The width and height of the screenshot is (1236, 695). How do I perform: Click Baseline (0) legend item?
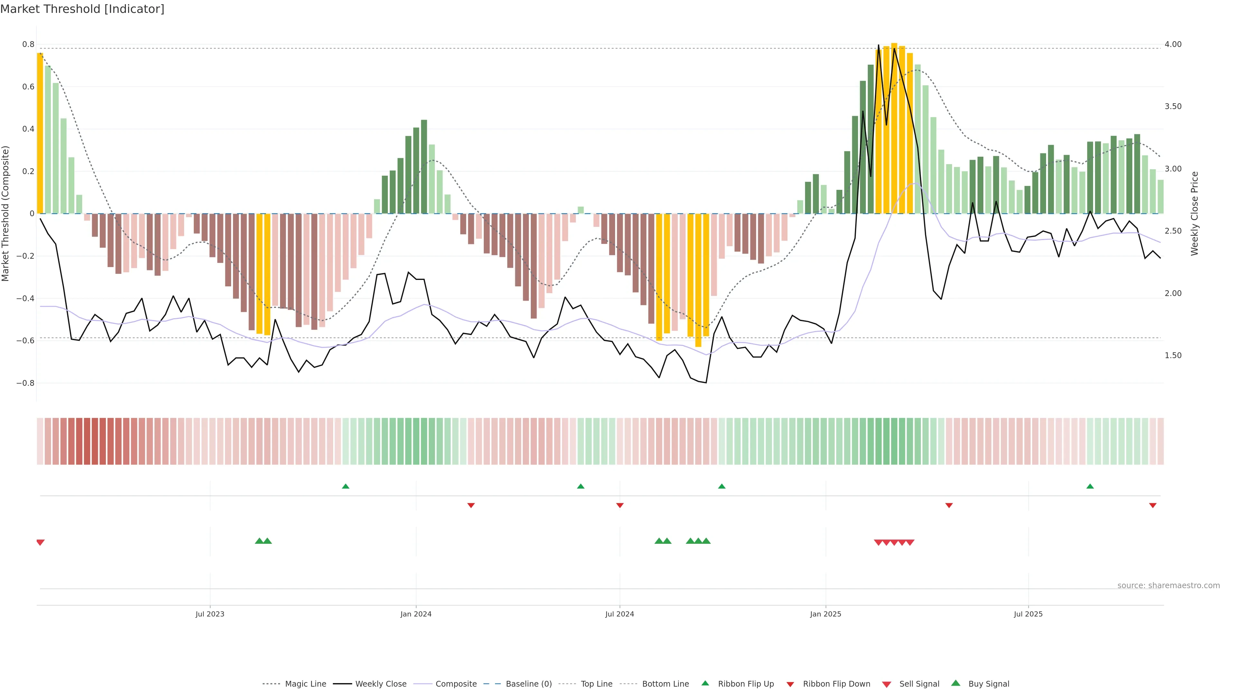(528, 683)
